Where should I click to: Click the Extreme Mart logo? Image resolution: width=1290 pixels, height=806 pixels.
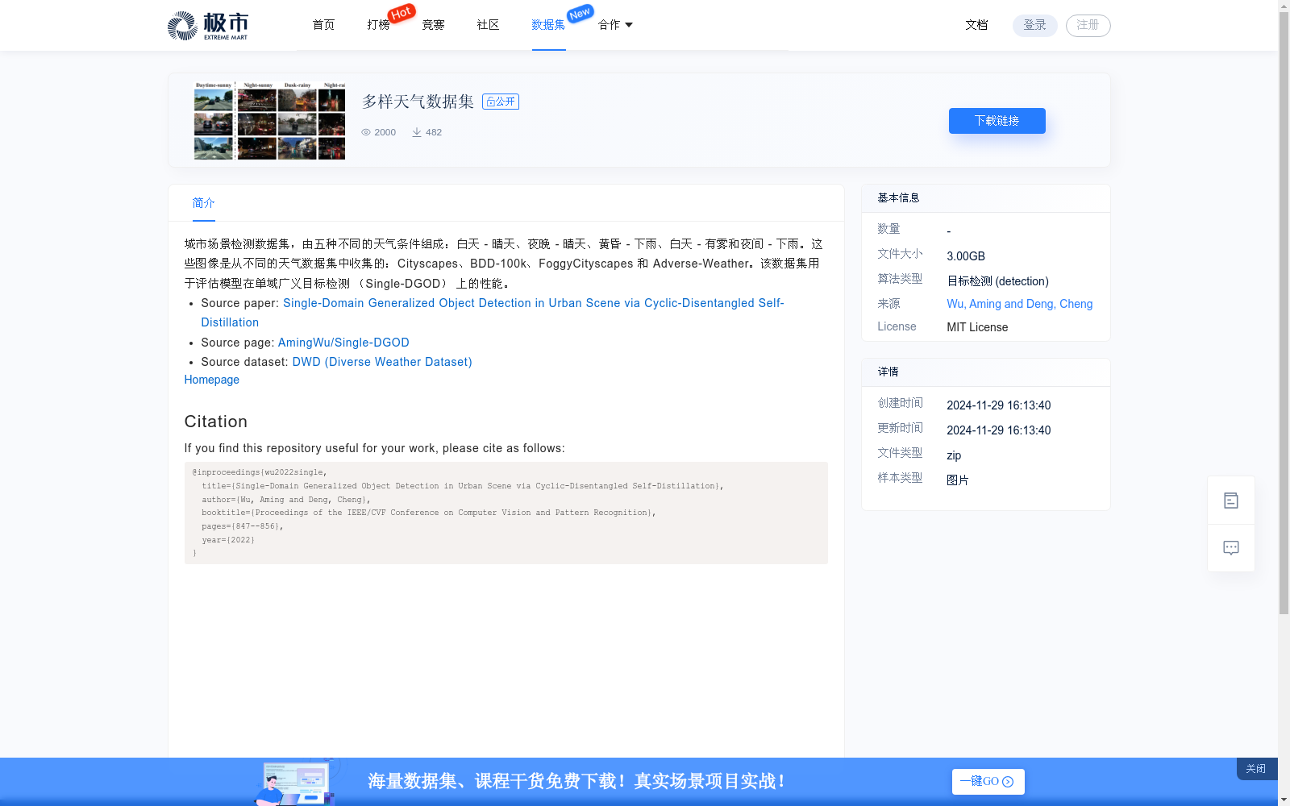[x=208, y=26]
